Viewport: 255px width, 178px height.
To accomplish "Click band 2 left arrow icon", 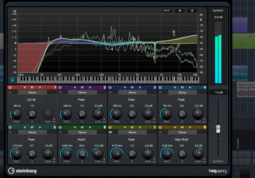I will [x=75, y=87].
